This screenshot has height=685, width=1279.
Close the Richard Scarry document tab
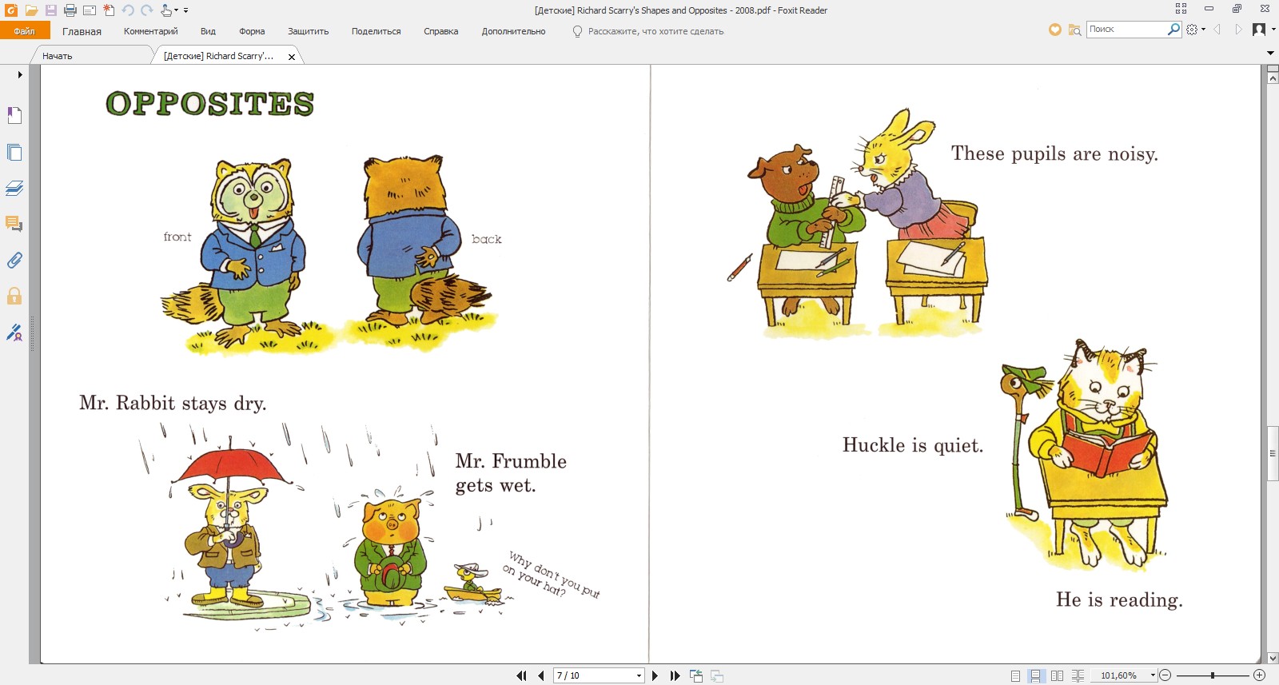(x=292, y=57)
